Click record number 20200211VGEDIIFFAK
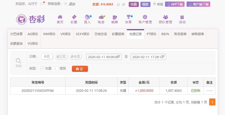This screenshot has width=225, height=115. 38,90
